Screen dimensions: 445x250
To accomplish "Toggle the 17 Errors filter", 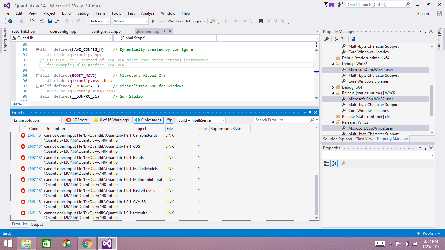I will (x=78, y=120).
